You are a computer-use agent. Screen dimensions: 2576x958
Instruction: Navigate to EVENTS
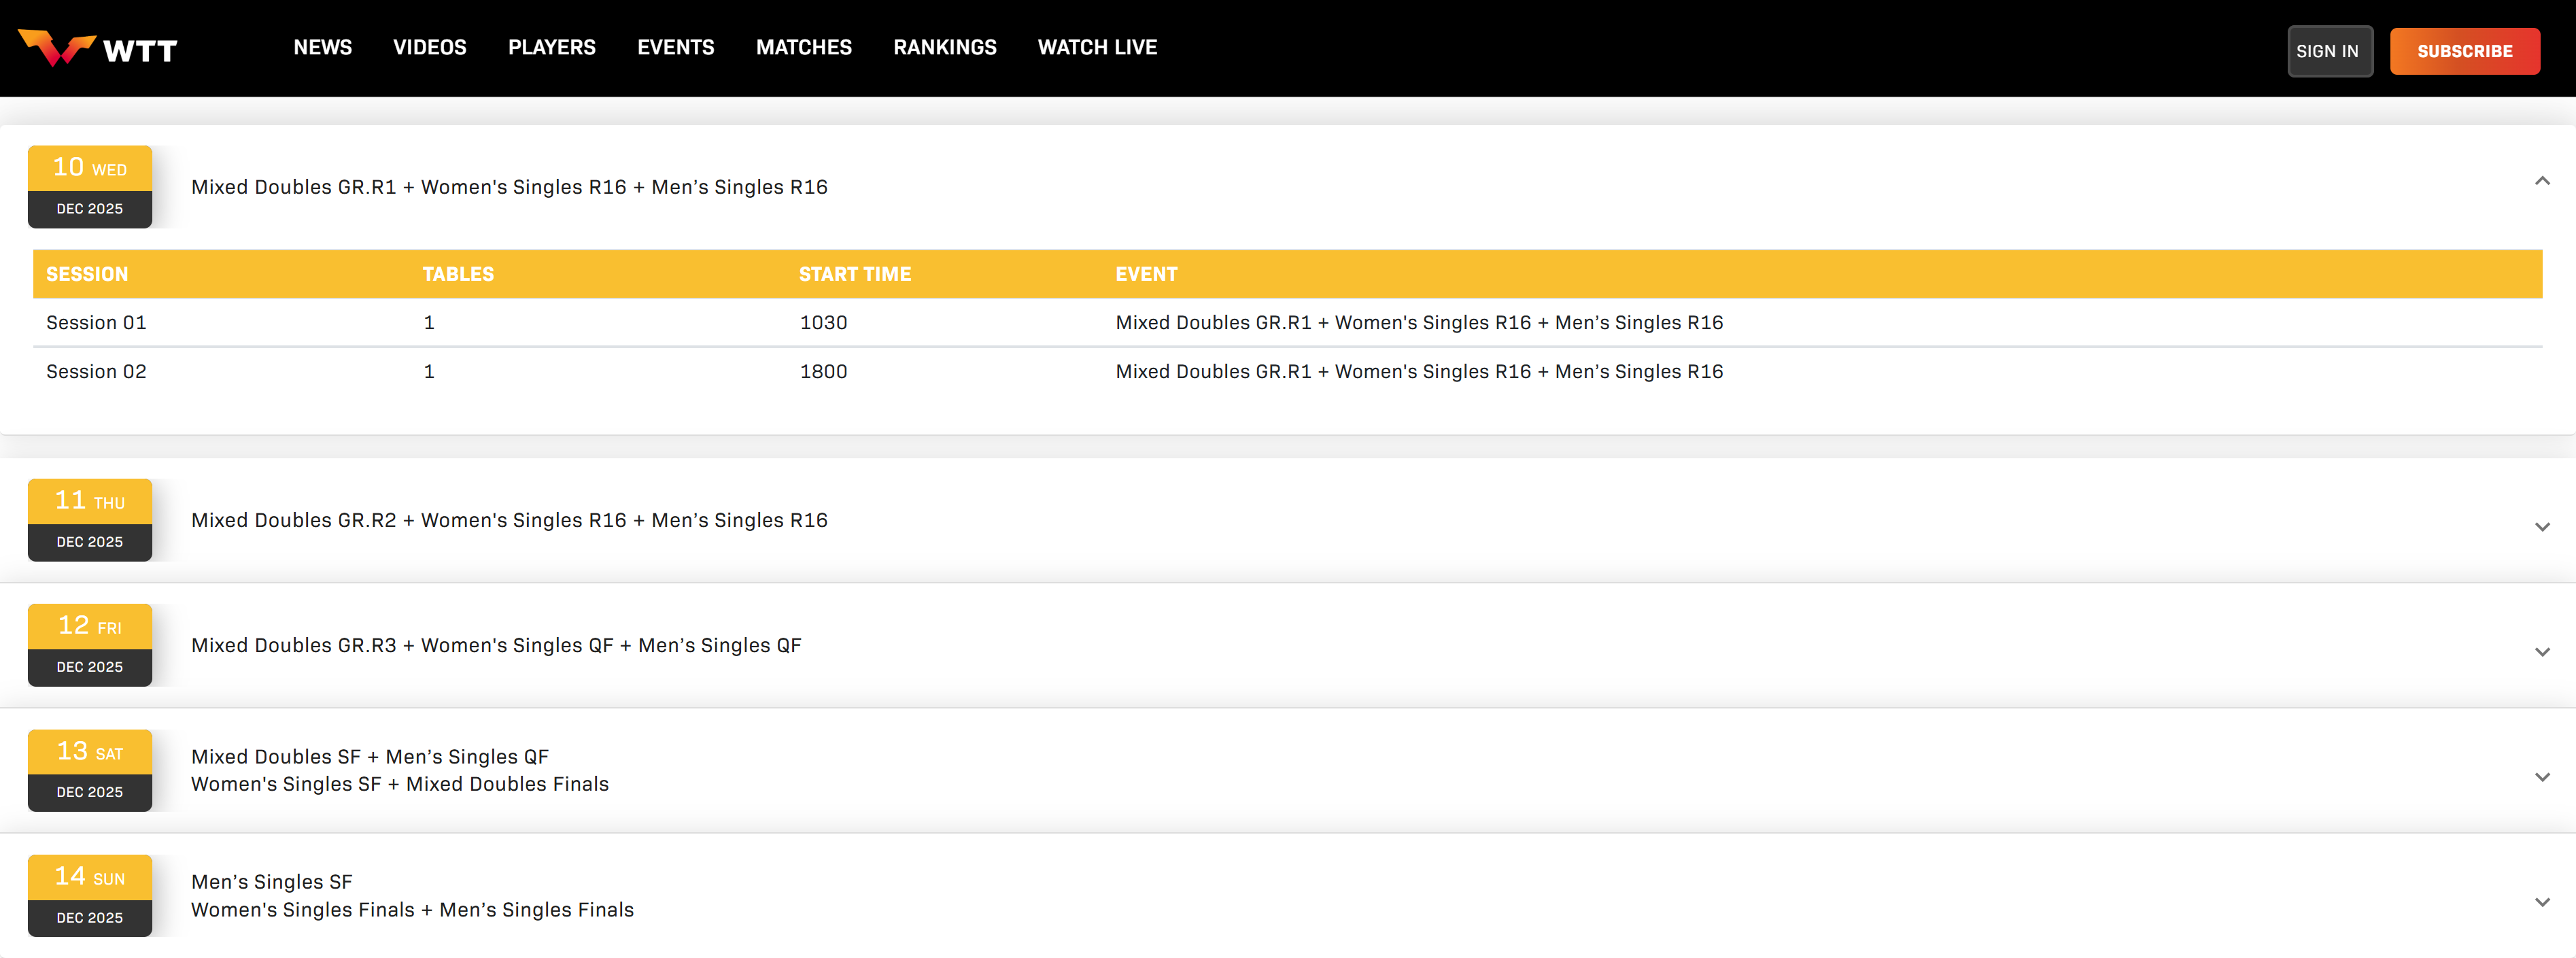(x=675, y=48)
